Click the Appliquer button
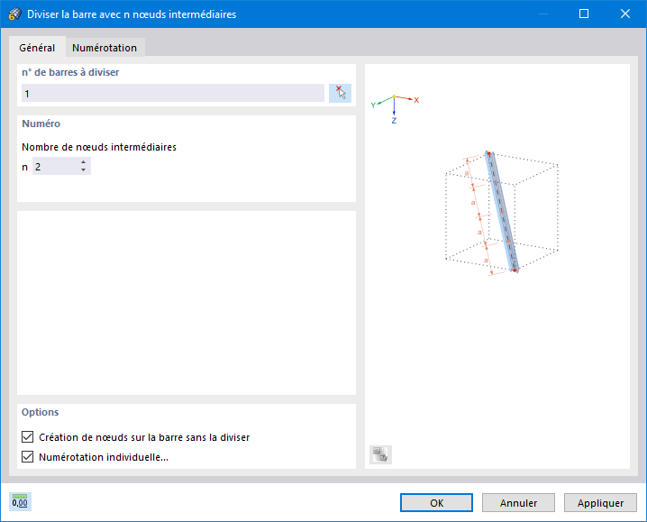This screenshot has height=522, width=647. pos(600,502)
